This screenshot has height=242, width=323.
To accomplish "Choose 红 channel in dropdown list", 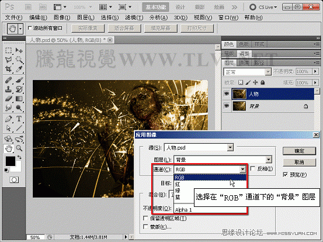I will [x=210, y=184].
